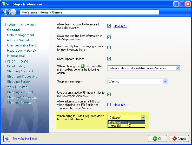192x145 pixels.
Task: Click the gray forward navigation icon
Action: coord(13,12)
